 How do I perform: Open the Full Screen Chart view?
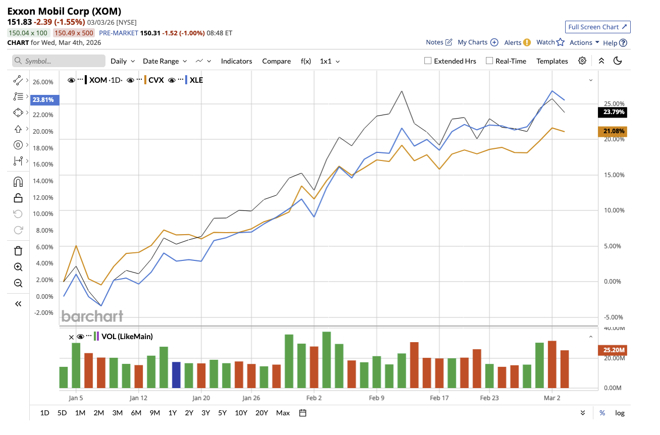(597, 27)
